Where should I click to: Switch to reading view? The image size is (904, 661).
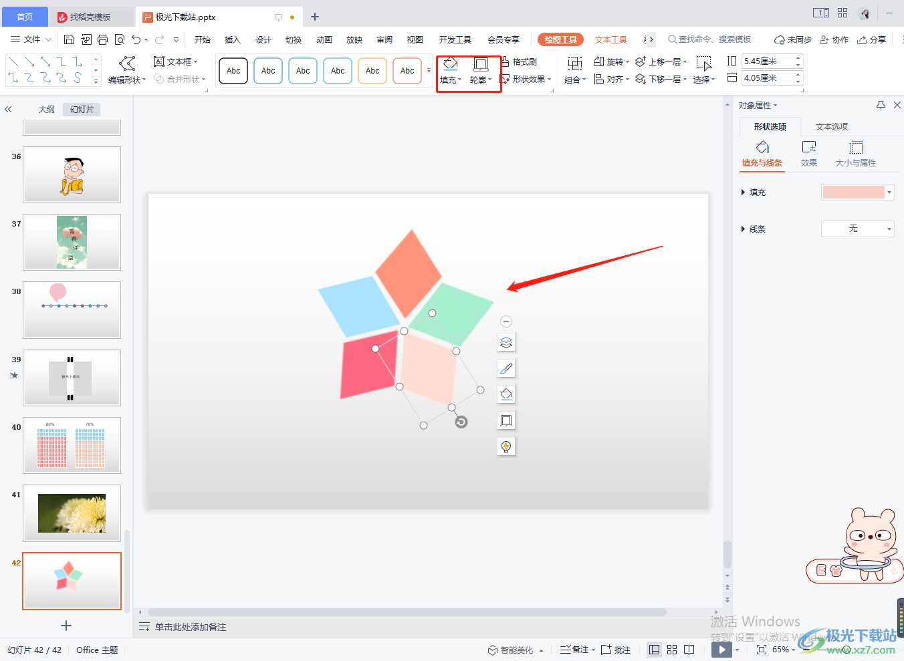(x=689, y=650)
